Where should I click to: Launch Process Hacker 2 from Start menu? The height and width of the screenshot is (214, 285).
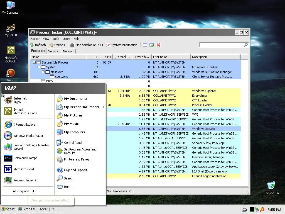coord(28,180)
